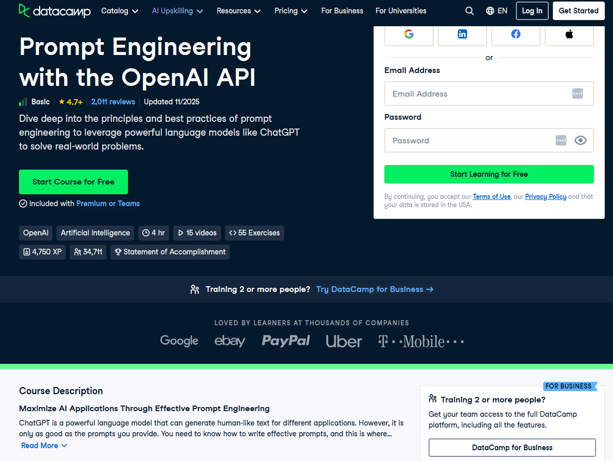
Task: Click the password manager icon in Password field
Action: (561, 140)
